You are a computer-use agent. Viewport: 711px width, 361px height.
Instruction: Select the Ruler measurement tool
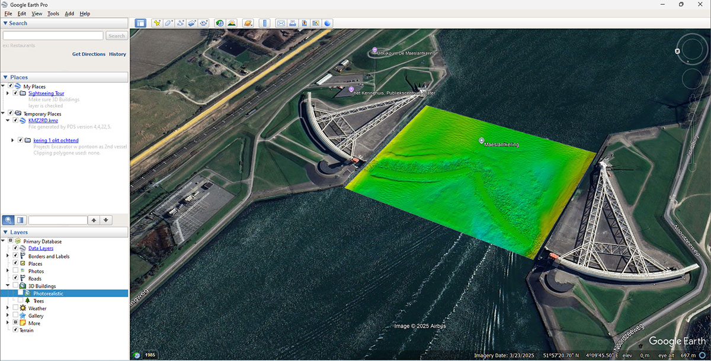coord(264,23)
